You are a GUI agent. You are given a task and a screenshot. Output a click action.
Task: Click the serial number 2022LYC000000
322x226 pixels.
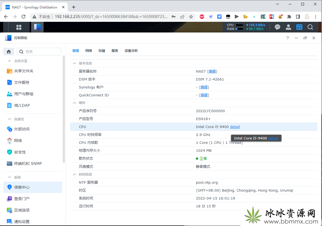[210, 111]
